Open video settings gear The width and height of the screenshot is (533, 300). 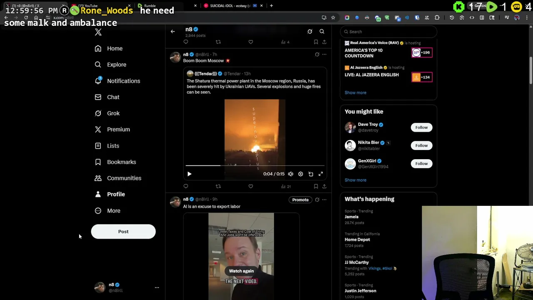coord(301,174)
